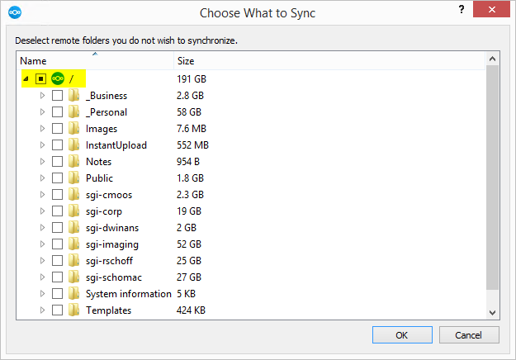Click the Cancel button

[469, 335]
